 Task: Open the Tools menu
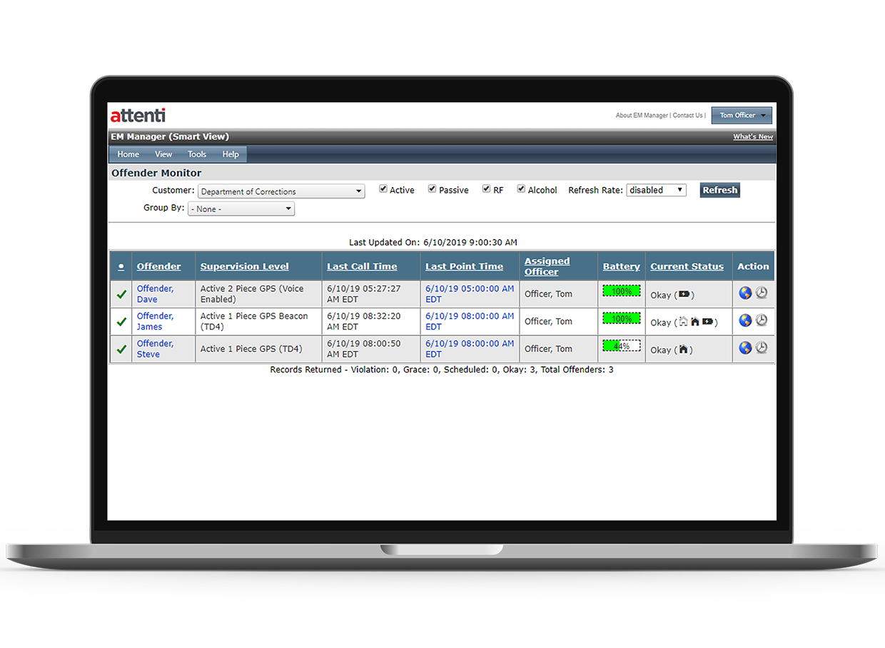(x=197, y=153)
